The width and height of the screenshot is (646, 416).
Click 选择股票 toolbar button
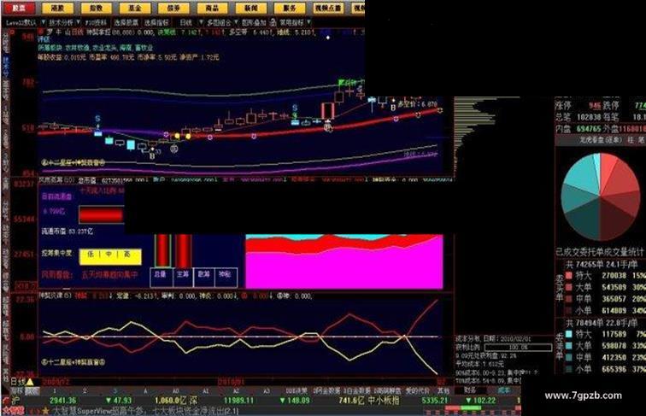(126, 22)
